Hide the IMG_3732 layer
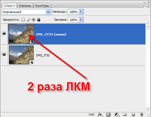 tap(4, 54)
